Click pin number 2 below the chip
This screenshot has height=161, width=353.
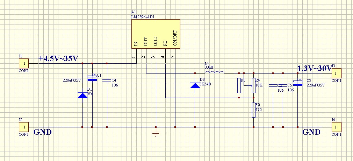click(143, 57)
